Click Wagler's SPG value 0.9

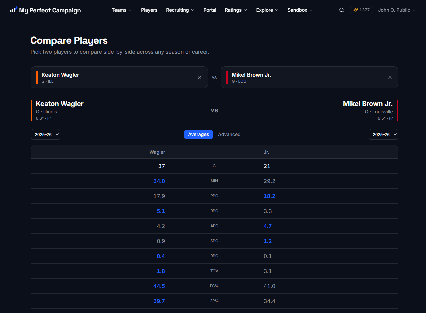click(x=161, y=241)
